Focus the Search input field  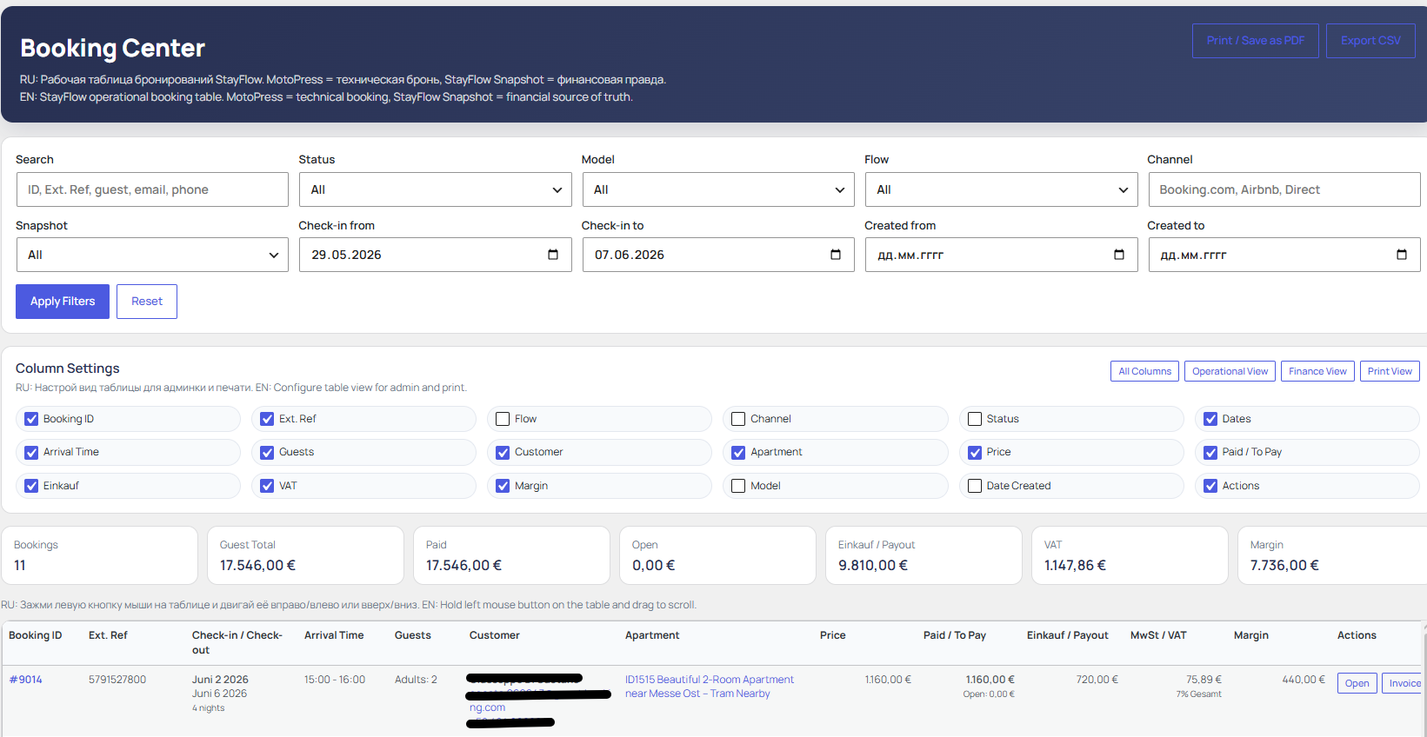tap(152, 189)
